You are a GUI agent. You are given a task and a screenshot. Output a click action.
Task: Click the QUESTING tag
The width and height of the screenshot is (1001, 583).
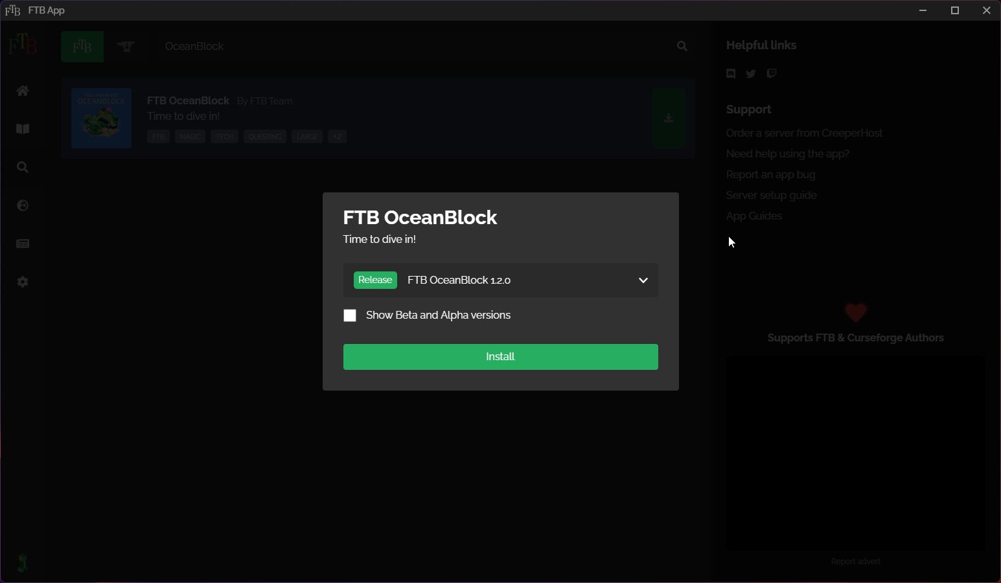coord(265,137)
